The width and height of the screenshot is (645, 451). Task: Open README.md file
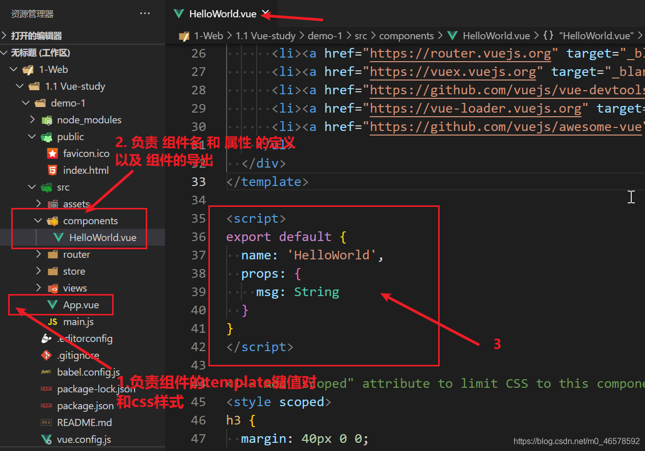click(x=85, y=422)
